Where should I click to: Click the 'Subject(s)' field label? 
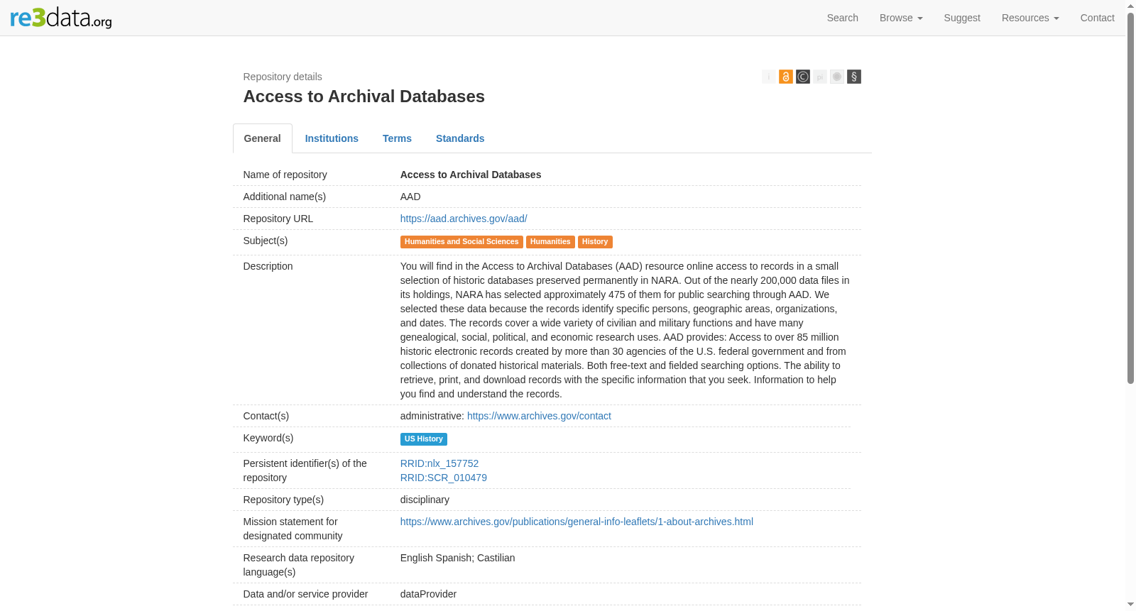pyautogui.click(x=266, y=241)
